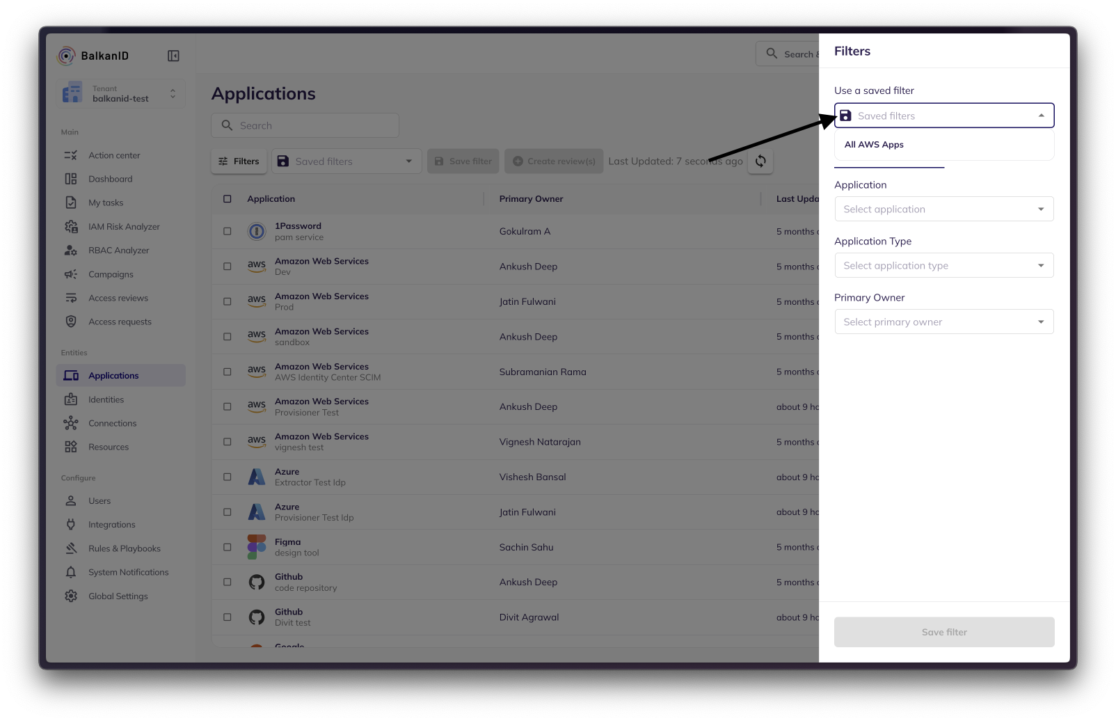Click the Save filter button in panel

click(x=943, y=632)
